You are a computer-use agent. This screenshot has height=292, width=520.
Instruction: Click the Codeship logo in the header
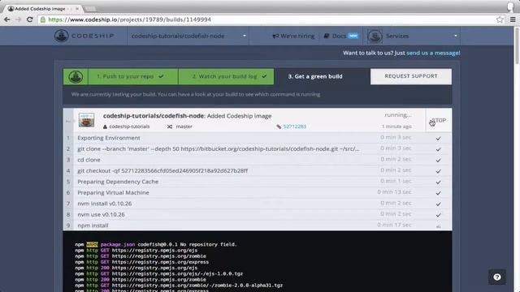click(x=84, y=36)
